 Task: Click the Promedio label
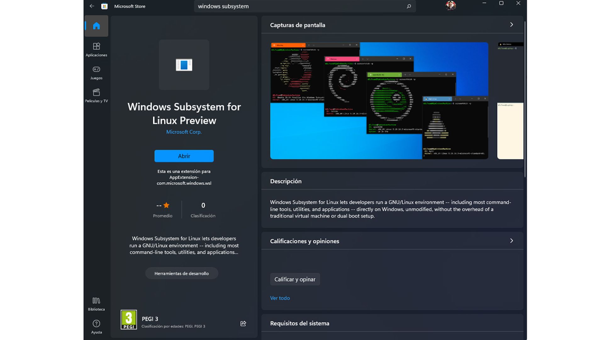click(163, 216)
